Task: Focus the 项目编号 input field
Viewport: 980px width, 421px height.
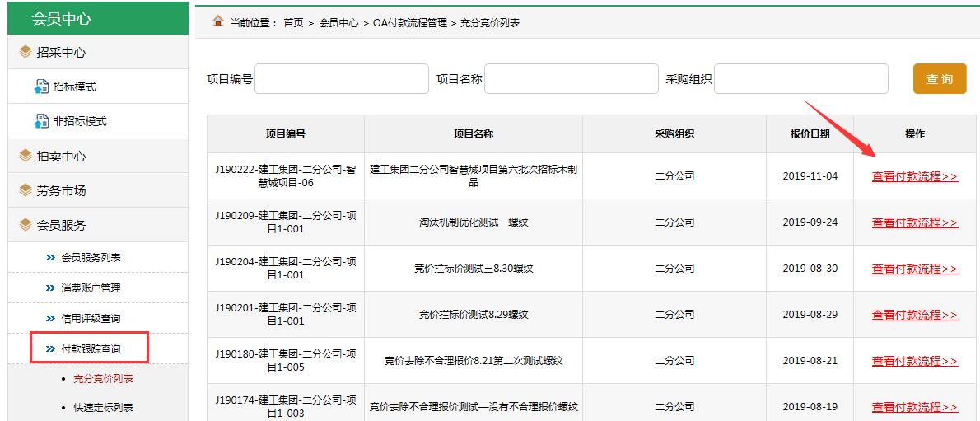Action: click(342, 79)
